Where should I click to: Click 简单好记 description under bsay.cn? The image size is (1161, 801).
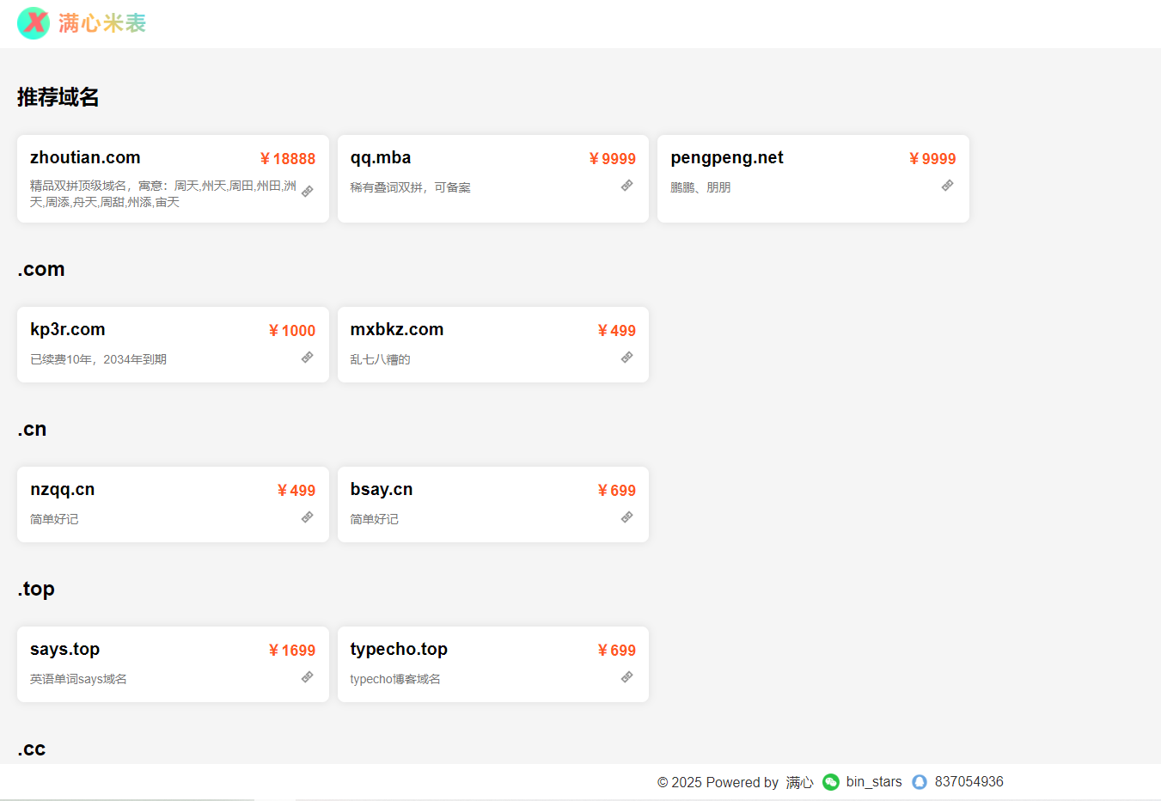(375, 519)
